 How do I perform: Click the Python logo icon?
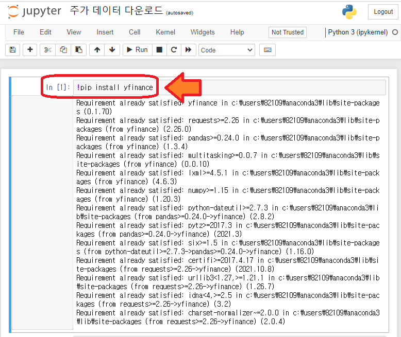pos(349,12)
